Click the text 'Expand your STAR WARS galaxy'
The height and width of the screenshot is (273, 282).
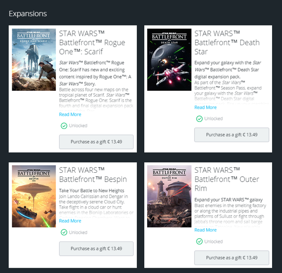coord(228,200)
